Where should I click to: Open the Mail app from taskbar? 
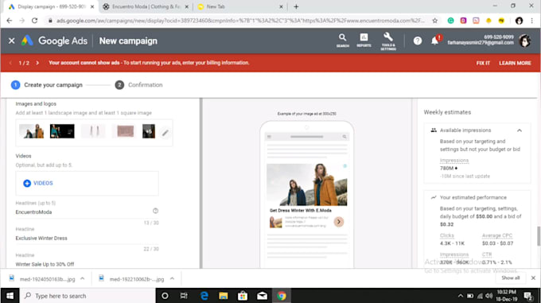tap(262, 296)
